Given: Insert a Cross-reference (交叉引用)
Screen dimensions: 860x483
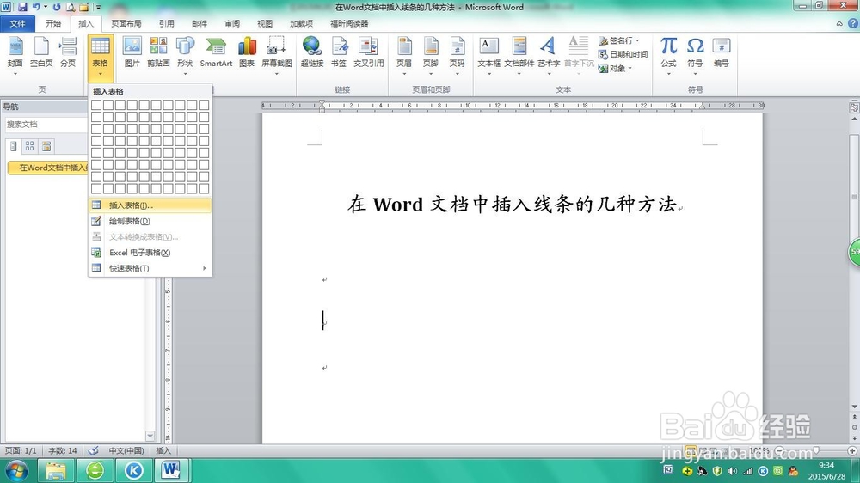Looking at the screenshot, I should coord(368,53).
